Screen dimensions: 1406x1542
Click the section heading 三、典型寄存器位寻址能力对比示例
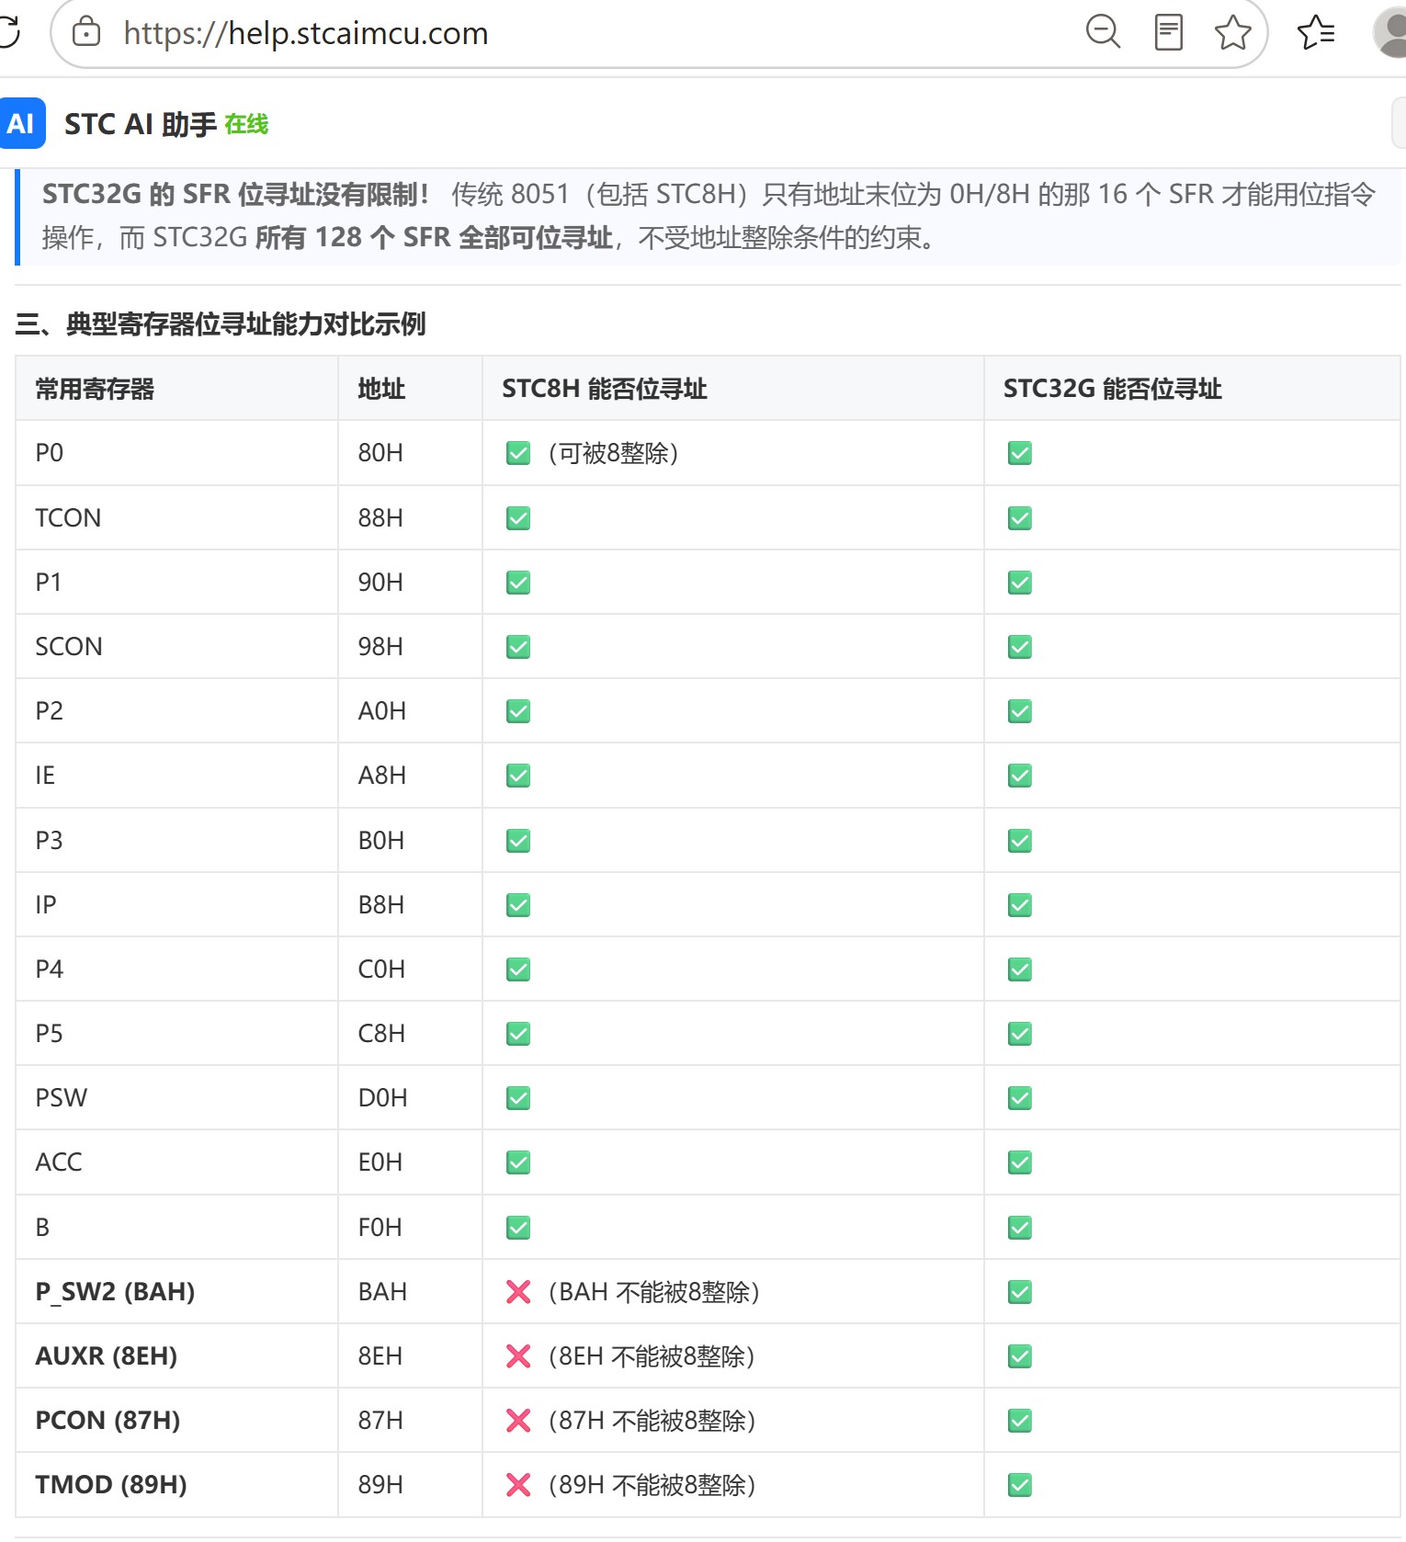point(221,324)
